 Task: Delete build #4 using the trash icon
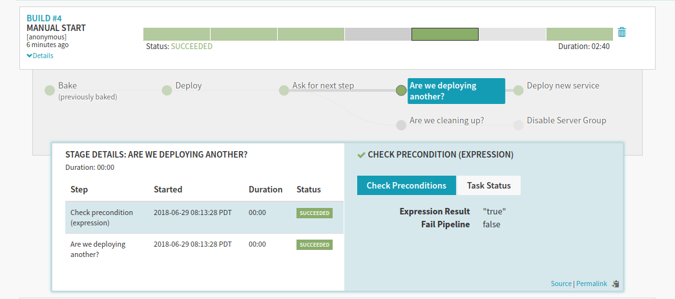(x=621, y=32)
